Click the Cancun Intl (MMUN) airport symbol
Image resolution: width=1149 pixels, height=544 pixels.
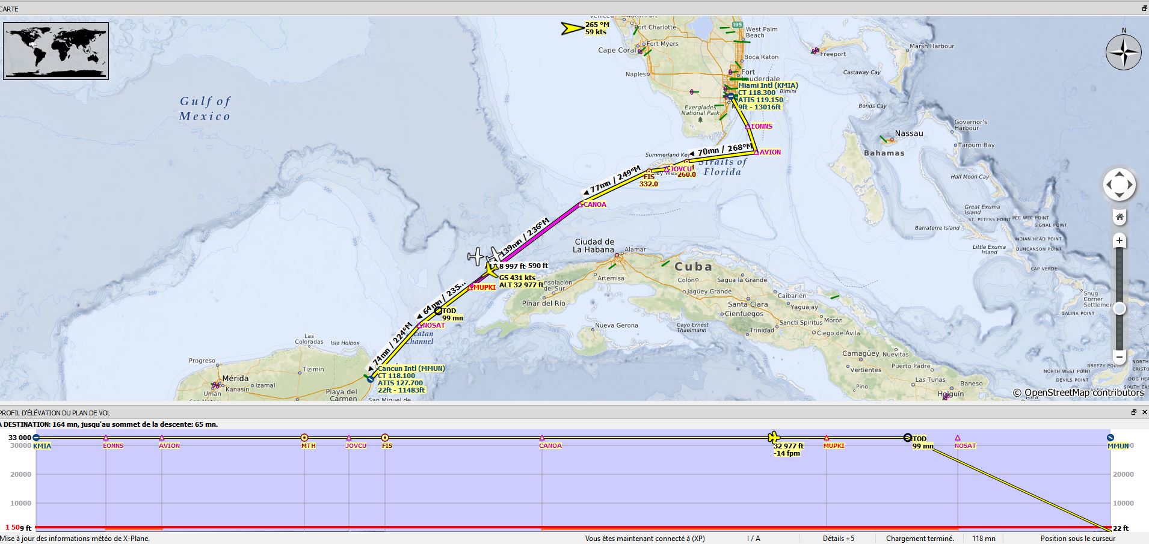[370, 379]
